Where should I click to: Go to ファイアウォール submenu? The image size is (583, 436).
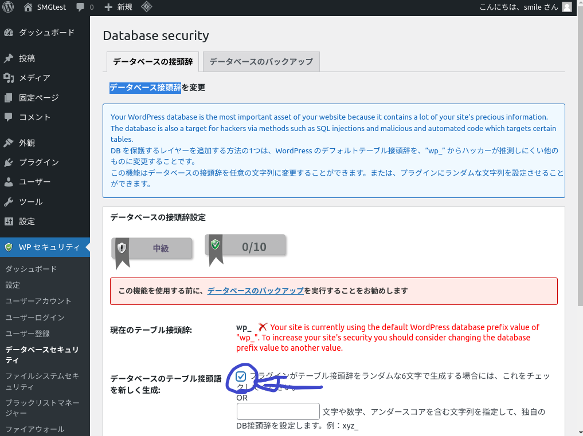click(x=35, y=429)
